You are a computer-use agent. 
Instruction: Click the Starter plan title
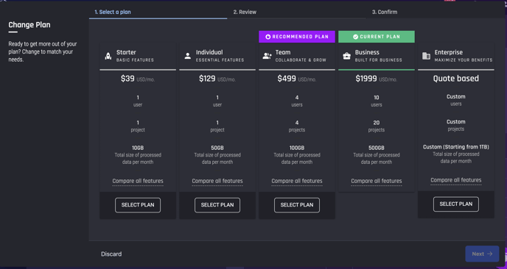point(126,52)
